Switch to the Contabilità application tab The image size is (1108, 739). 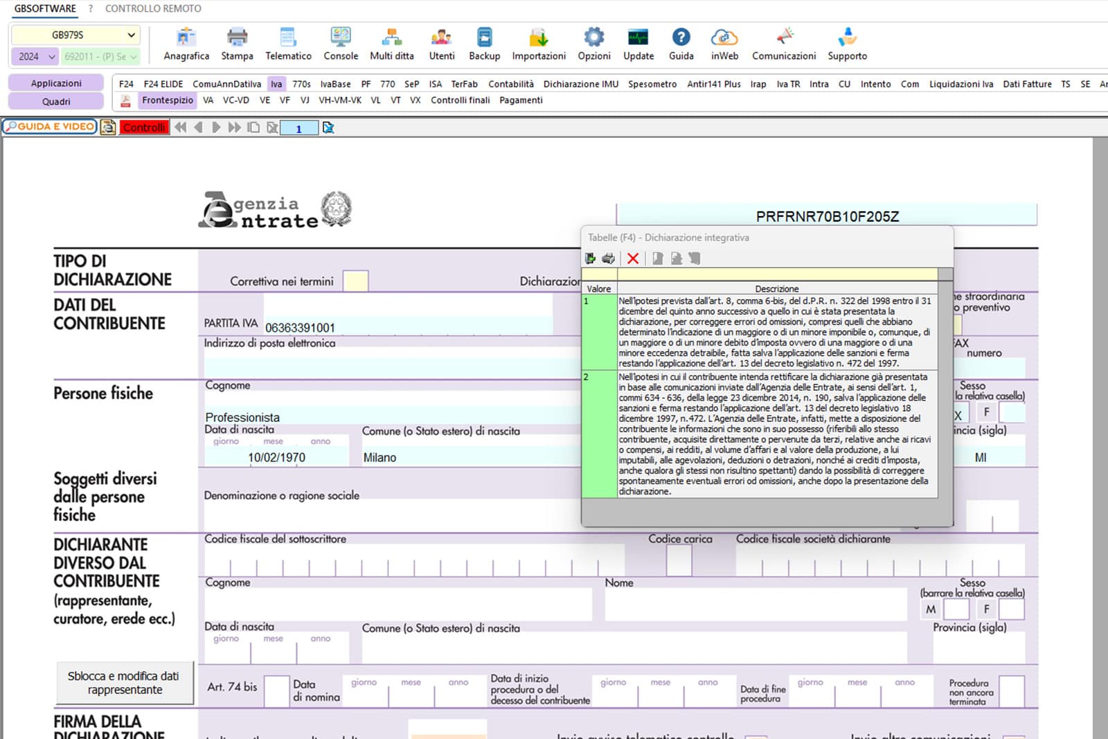510,84
